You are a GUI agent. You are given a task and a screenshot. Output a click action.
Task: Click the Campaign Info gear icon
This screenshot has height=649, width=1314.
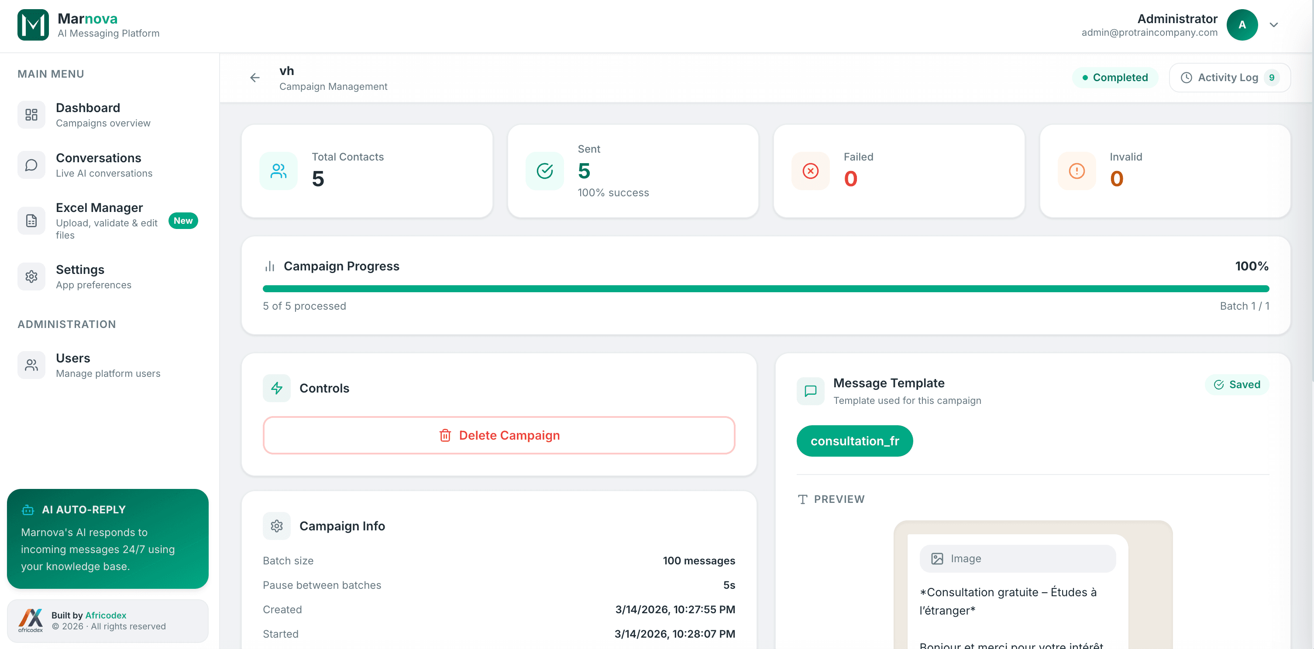[x=276, y=526]
